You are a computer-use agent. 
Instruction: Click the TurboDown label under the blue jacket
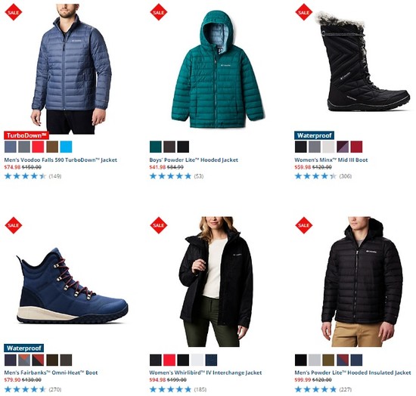click(26, 135)
